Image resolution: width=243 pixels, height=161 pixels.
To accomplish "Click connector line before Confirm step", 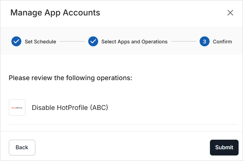I will [183, 42].
